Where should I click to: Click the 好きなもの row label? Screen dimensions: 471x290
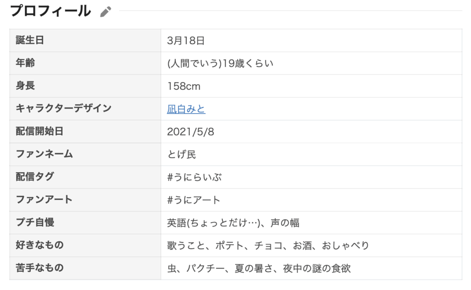[40, 245]
